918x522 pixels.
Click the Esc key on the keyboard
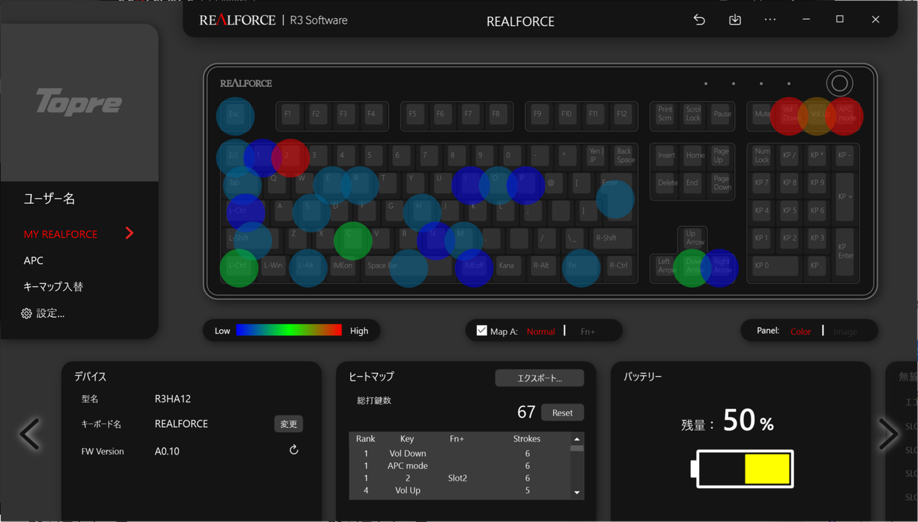[234, 115]
